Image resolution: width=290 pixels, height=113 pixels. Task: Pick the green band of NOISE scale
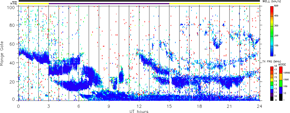(x=281, y=83)
